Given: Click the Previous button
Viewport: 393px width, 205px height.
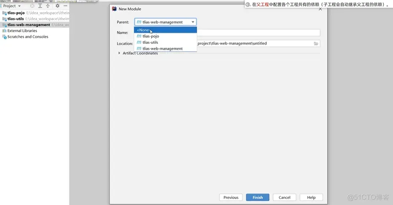Looking at the screenshot, I should point(231,197).
